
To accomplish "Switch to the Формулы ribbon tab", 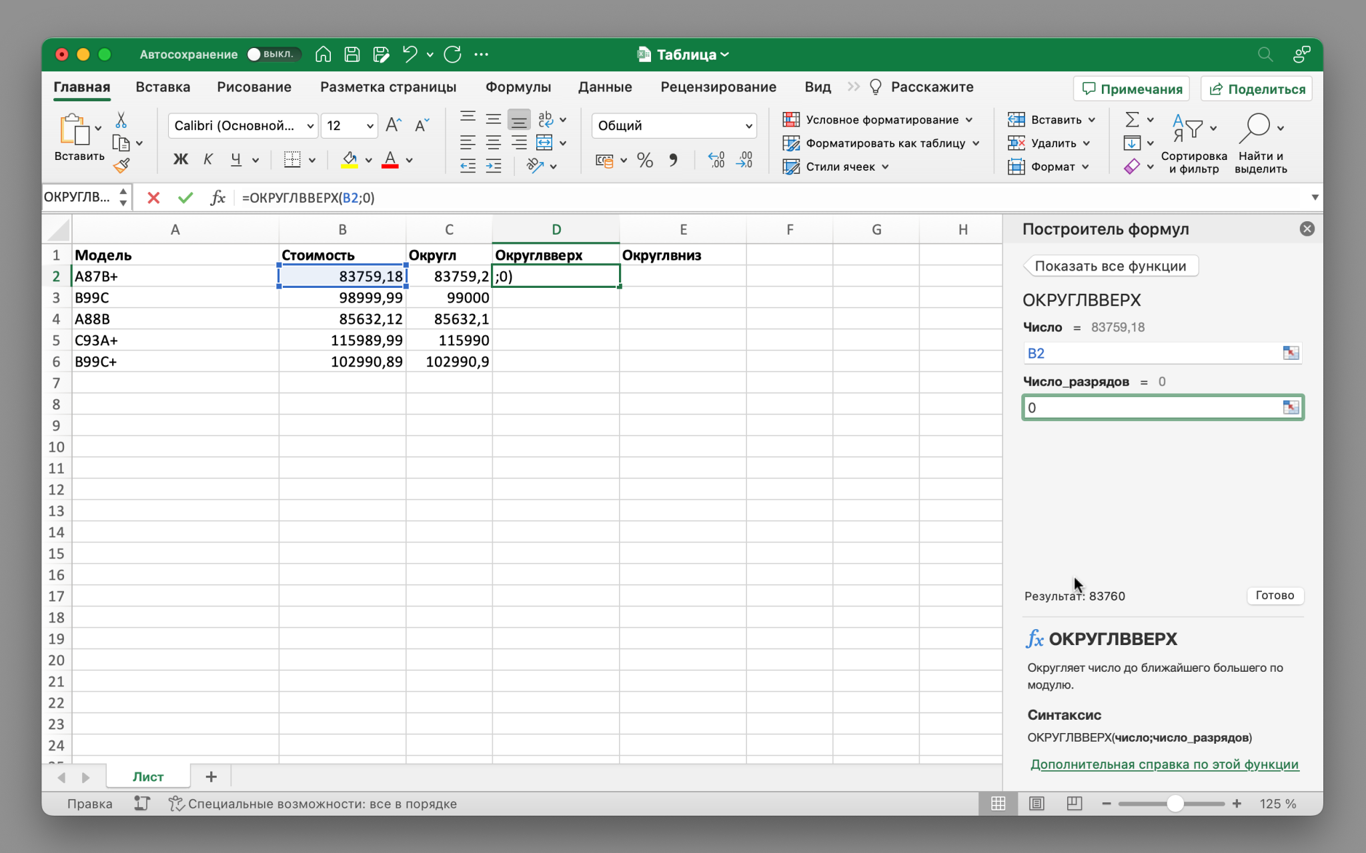I will [x=518, y=87].
